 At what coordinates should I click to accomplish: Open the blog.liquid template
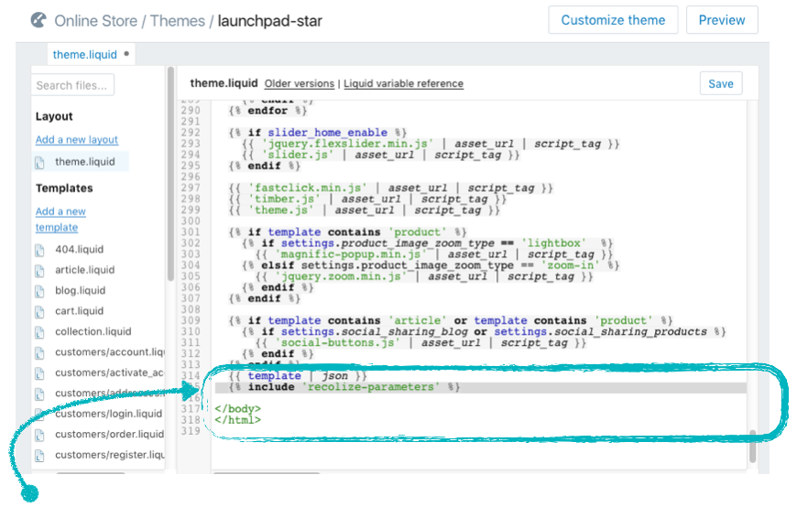(81, 290)
